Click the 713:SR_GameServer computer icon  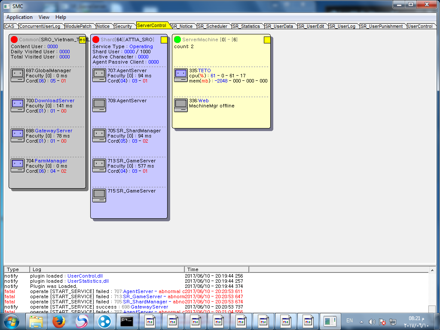pos(99,165)
